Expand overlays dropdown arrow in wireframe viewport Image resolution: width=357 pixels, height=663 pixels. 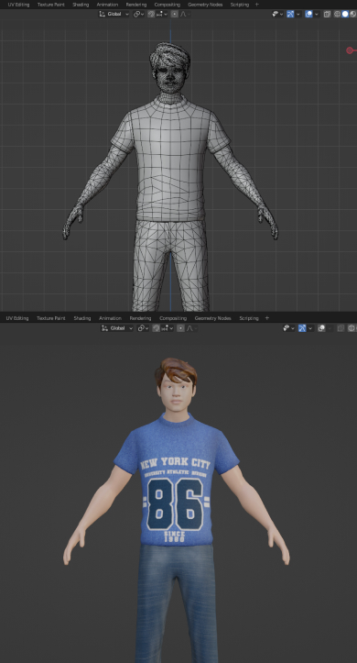pyautogui.click(x=317, y=14)
